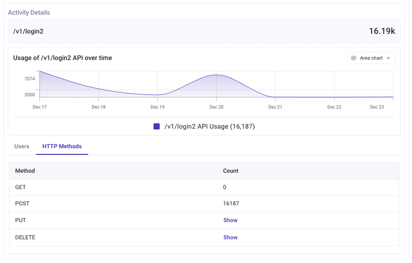Click Show link for the DELETE method

[x=230, y=237]
